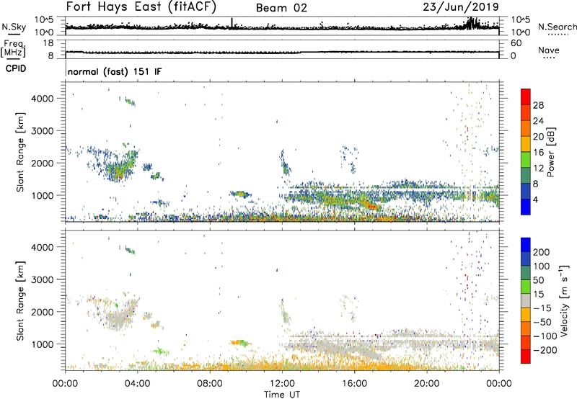The height and width of the screenshot is (399, 577).
Task: Click the 'N.Sky' legend label
Action: [x=14, y=27]
